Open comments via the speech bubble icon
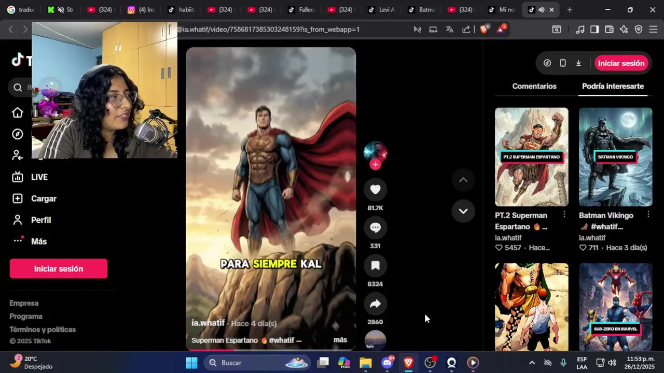This screenshot has width=664, height=373. coord(375,227)
